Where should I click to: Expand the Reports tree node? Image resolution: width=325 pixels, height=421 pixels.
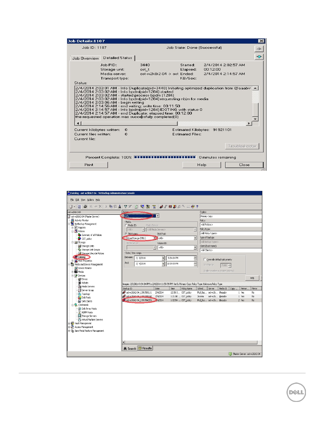click(72, 228)
